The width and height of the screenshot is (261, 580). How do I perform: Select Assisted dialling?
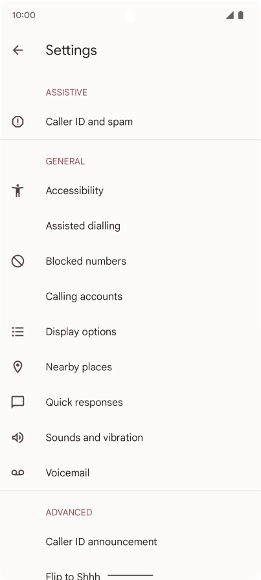coord(130,226)
